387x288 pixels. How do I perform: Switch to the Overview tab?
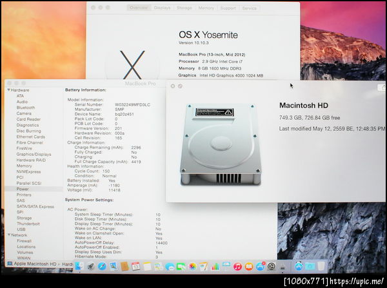tap(139, 8)
